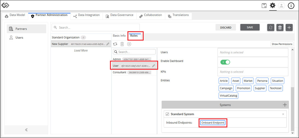The width and height of the screenshot is (299, 138).
Task: Remove Standard System with its X
Action: 283,114
